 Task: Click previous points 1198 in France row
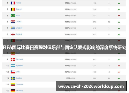(94, 3)
